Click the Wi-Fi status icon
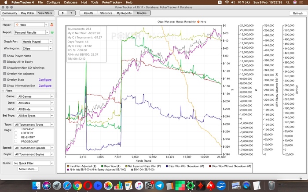Screen dimensions: 308x192 [227, 2]
